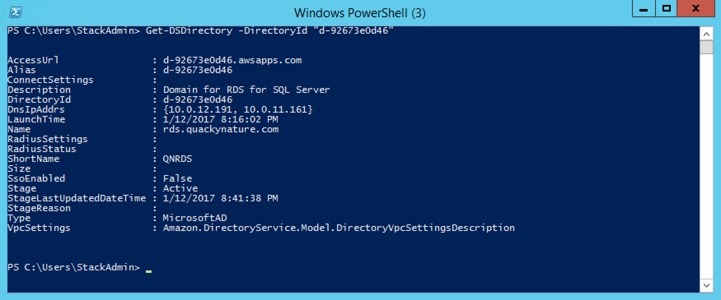Click the DnsIpAddrs value list
The image size is (721, 300).
(238, 109)
